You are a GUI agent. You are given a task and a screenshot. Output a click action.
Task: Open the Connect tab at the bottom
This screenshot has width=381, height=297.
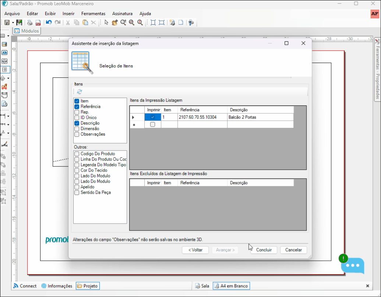25,286
